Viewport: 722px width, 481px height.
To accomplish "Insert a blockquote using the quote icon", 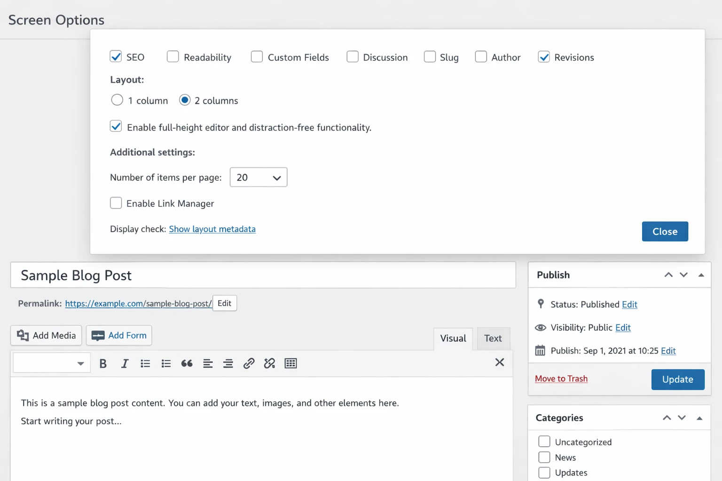I will 187,364.
